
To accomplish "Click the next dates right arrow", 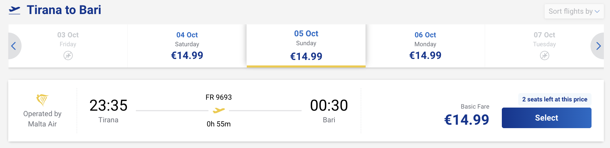I will click(598, 46).
